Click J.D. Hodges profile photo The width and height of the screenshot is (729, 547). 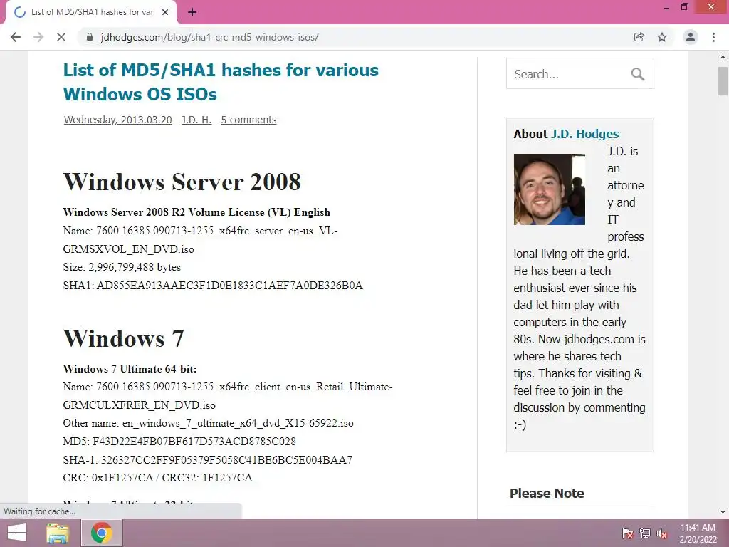[549, 189]
